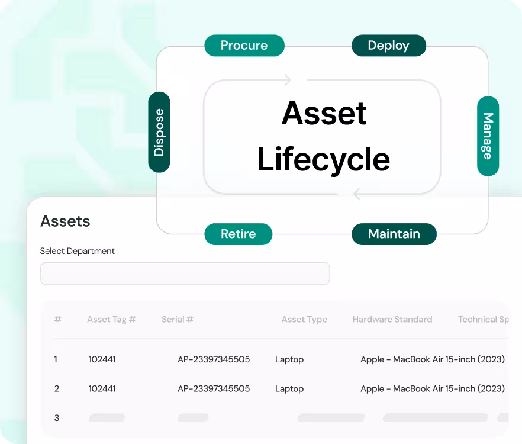This screenshot has height=444, width=522.
Task: Click the Manage stage label
Action: (x=488, y=136)
